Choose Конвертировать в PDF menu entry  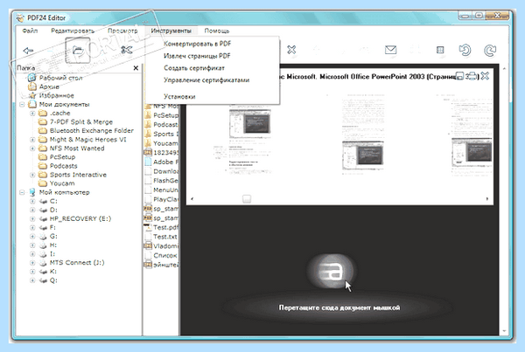point(197,44)
